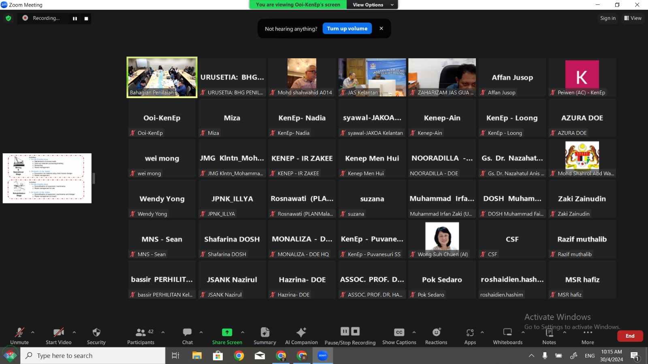Open the Chat panel

[187, 336]
